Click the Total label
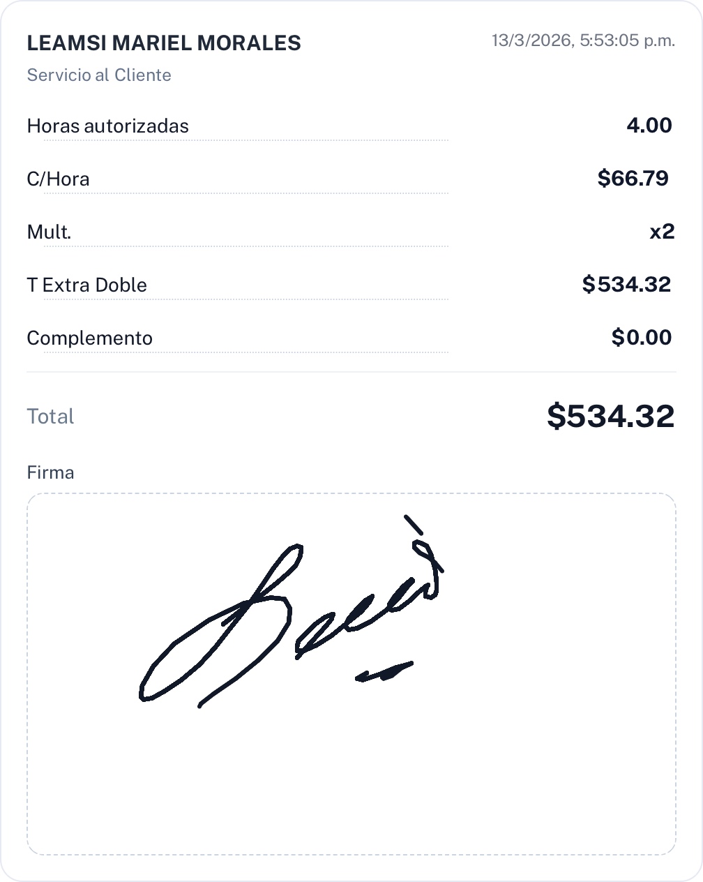Image resolution: width=703 pixels, height=882 pixels. click(x=51, y=417)
